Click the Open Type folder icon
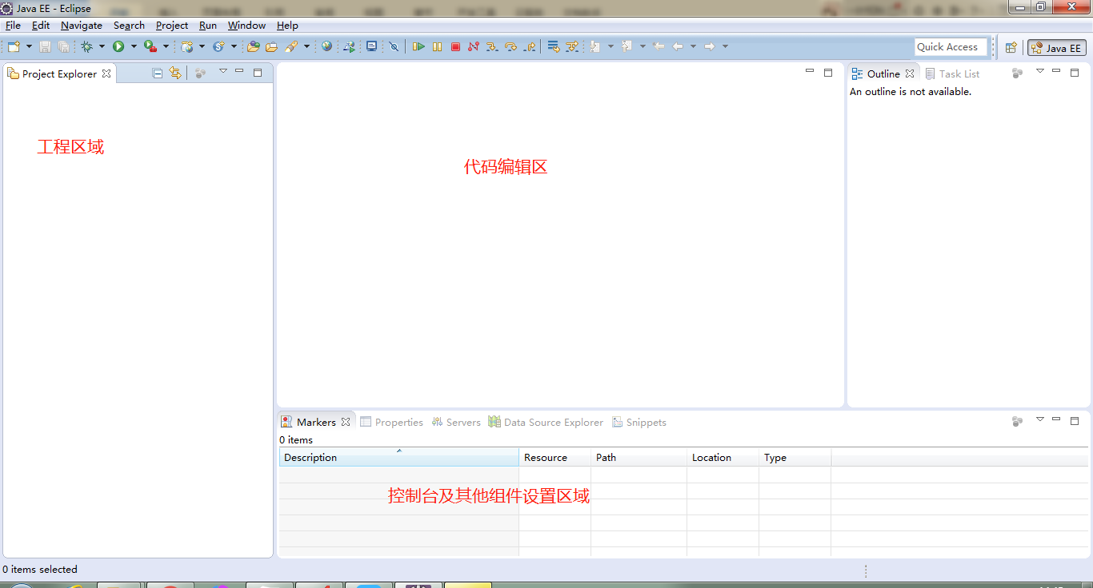Image resolution: width=1093 pixels, height=588 pixels. click(253, 46)
